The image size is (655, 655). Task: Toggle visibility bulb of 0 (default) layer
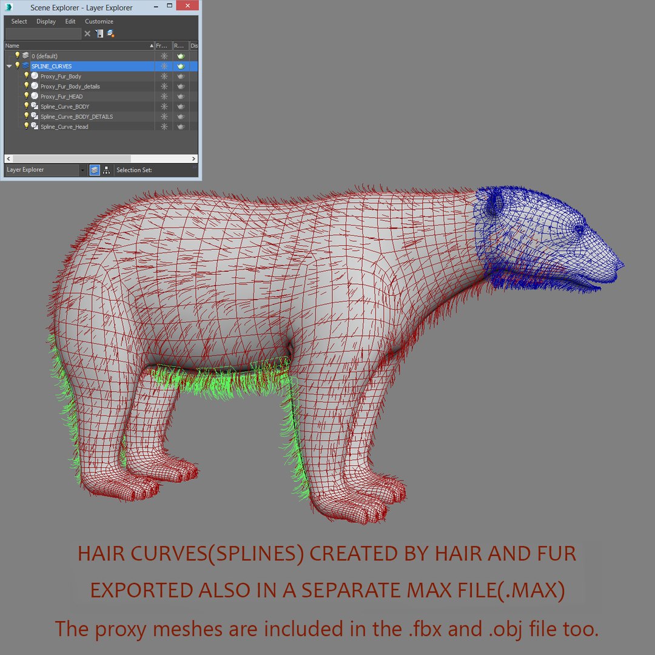tap(18, 55)
